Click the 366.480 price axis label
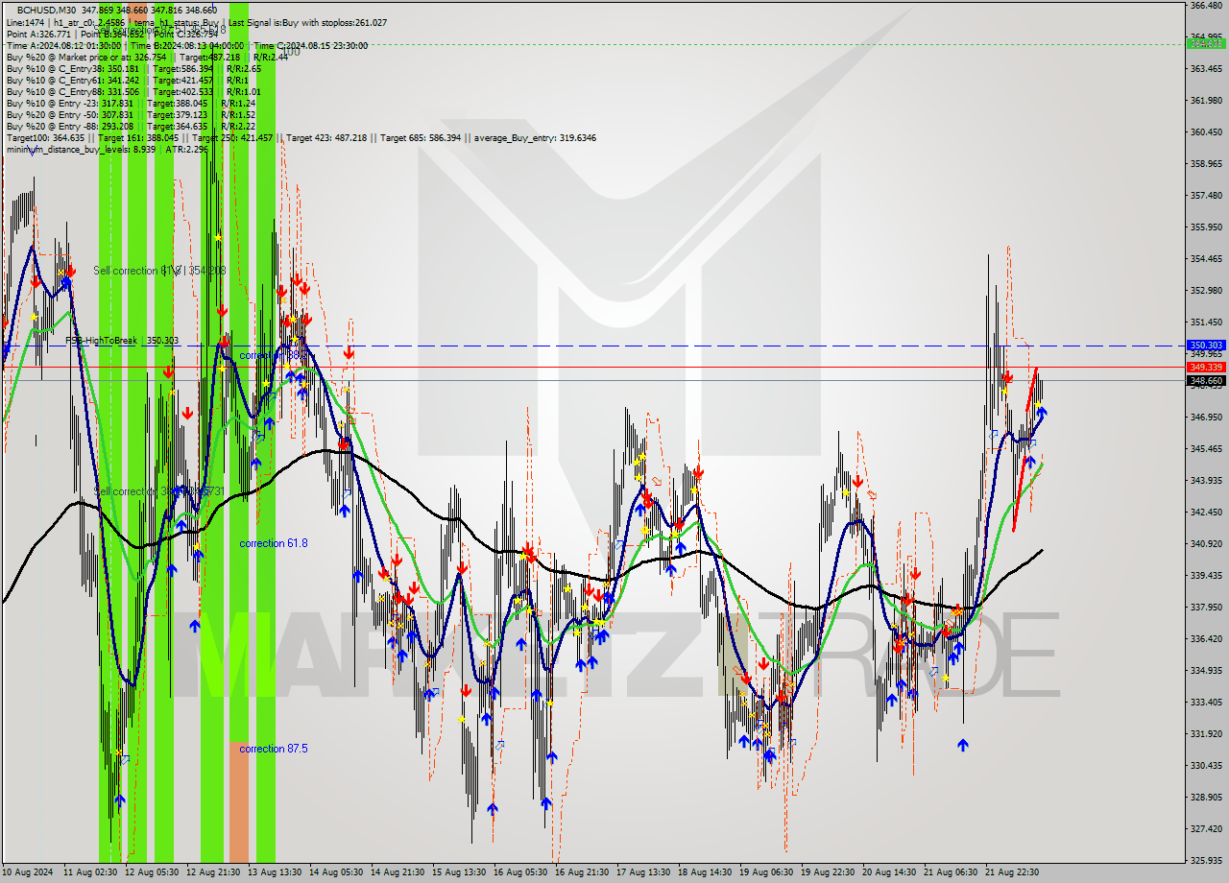 point(1205,6)
